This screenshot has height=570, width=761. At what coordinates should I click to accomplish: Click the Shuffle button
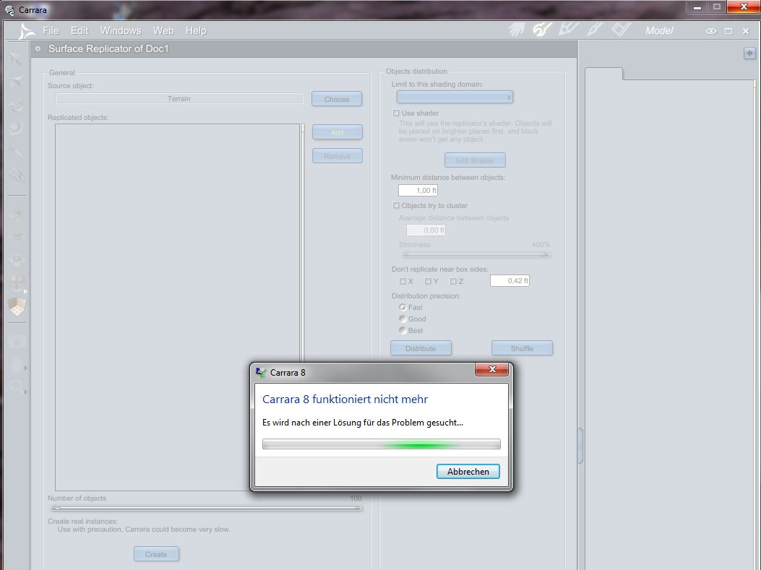(x=522, y=348)
